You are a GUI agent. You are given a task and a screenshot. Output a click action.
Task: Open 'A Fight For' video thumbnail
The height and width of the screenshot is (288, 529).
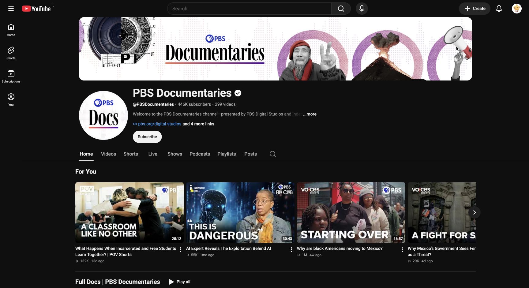pos(442,212)
